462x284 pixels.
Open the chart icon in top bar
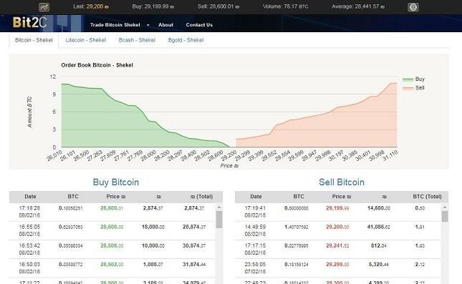[44, 7]
